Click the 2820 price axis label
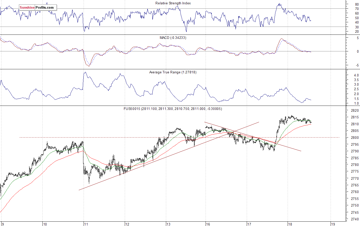 point(355,111)
